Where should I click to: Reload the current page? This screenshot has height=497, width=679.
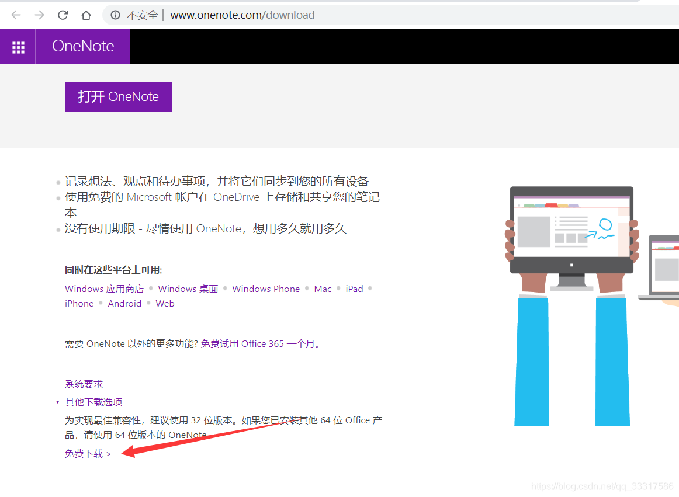(x=63, y=15)
